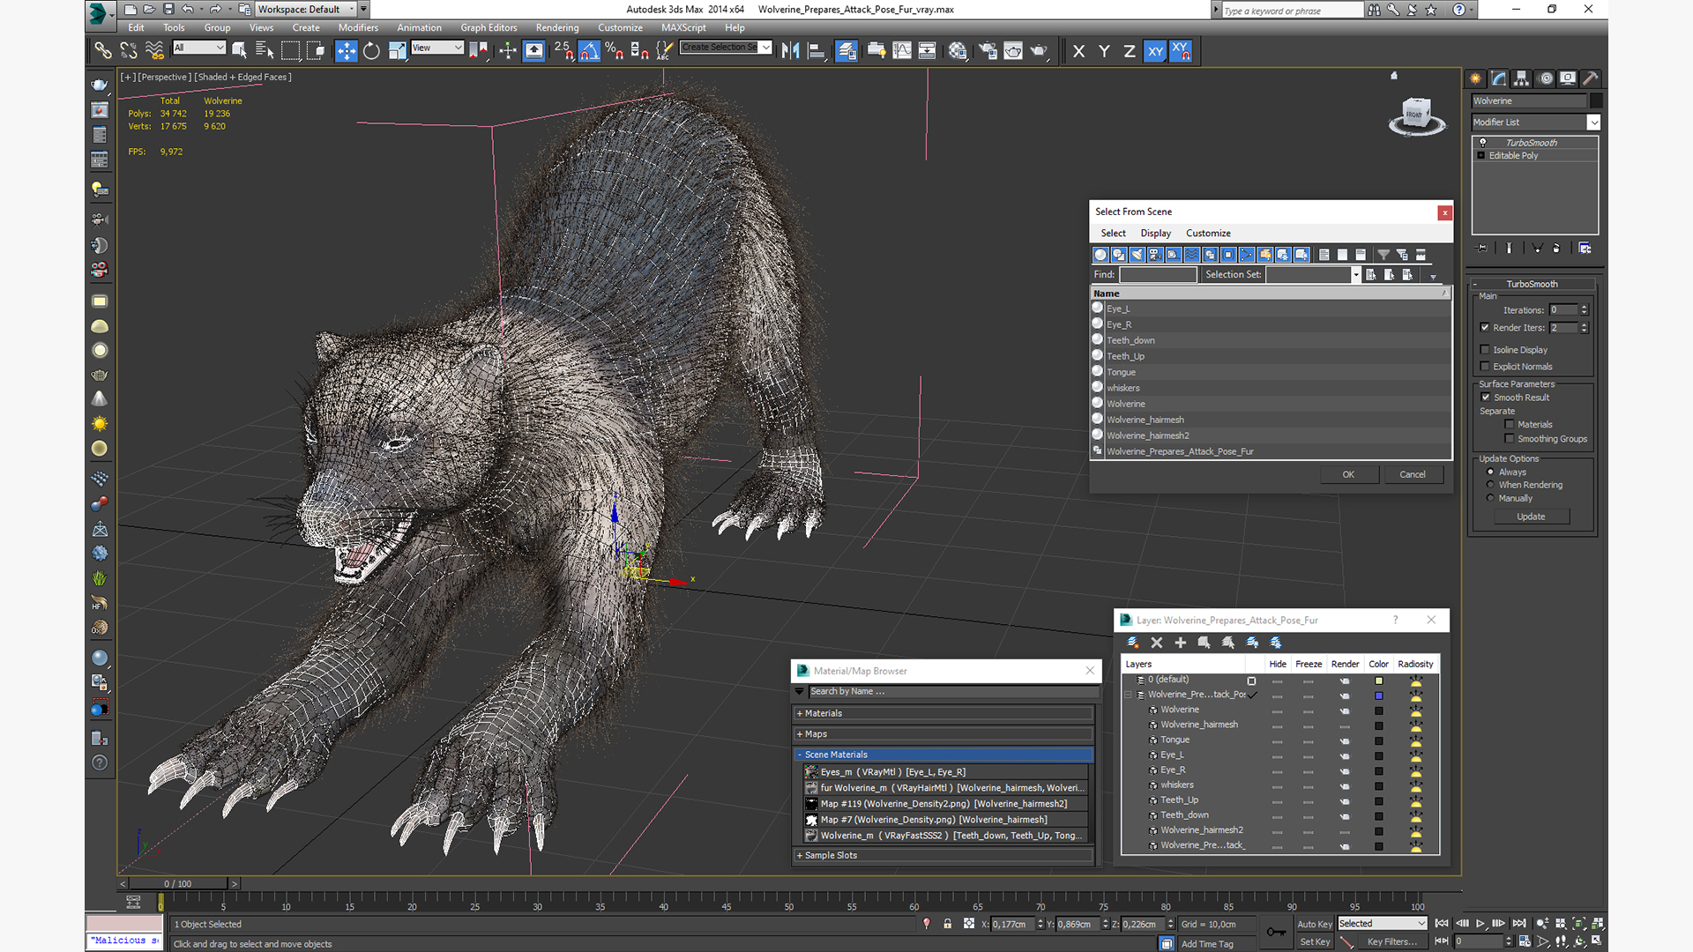This screenshot has height=952, width=1693.
Task: Toggle Angle Snap in main toolbar
Action: 590,51
